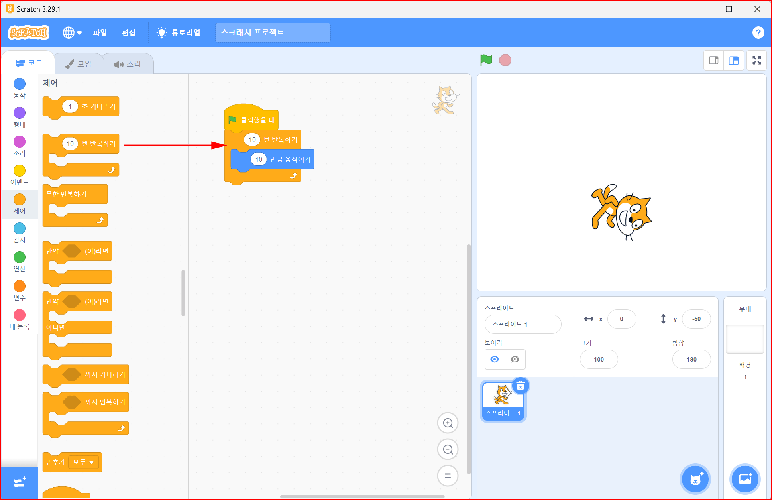Show the sprite using eye icon
Image resolution: width=772 pixels, height=500 pixels.
[x=495, y=359]
